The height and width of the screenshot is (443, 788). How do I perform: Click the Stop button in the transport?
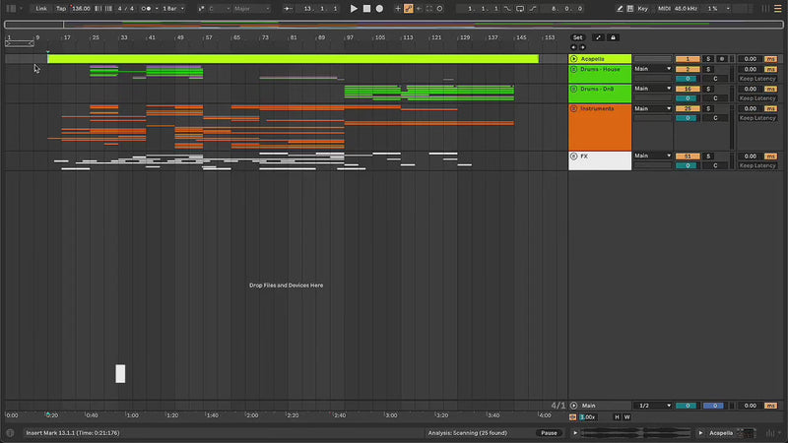[x=366, y=8]
